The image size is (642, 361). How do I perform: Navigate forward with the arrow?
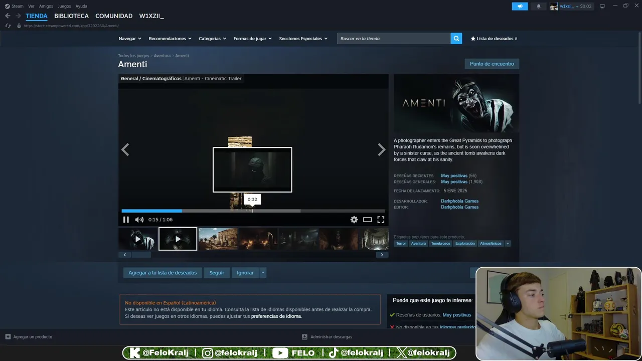18,16
